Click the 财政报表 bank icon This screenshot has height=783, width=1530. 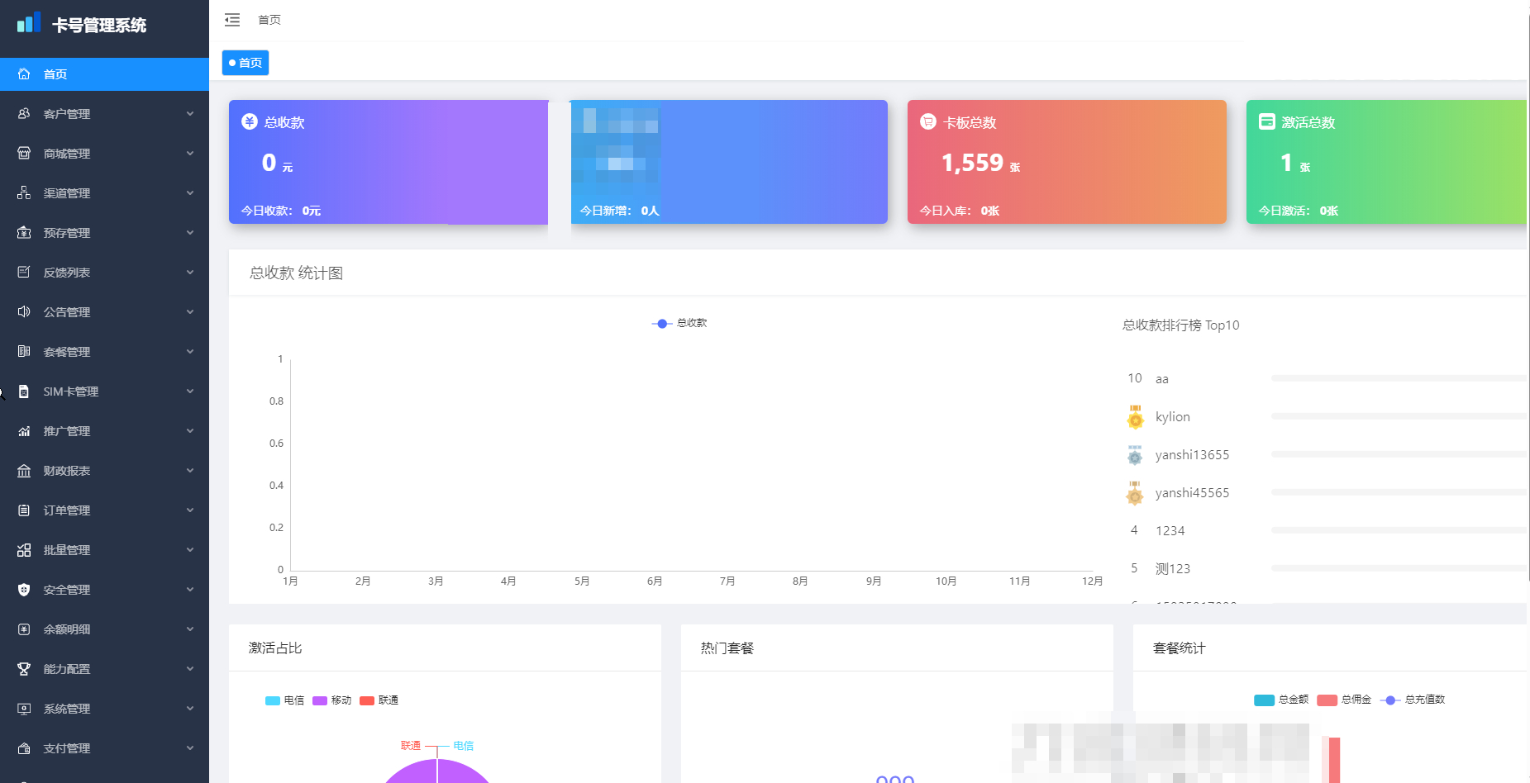point(24,470)
